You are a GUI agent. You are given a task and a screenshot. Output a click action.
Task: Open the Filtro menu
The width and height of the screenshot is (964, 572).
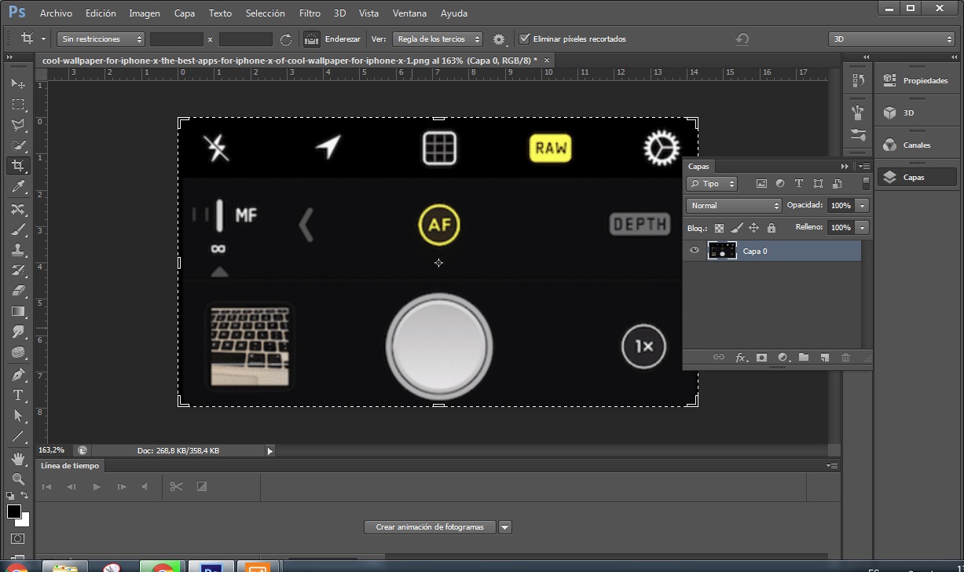tap(310, 13)
